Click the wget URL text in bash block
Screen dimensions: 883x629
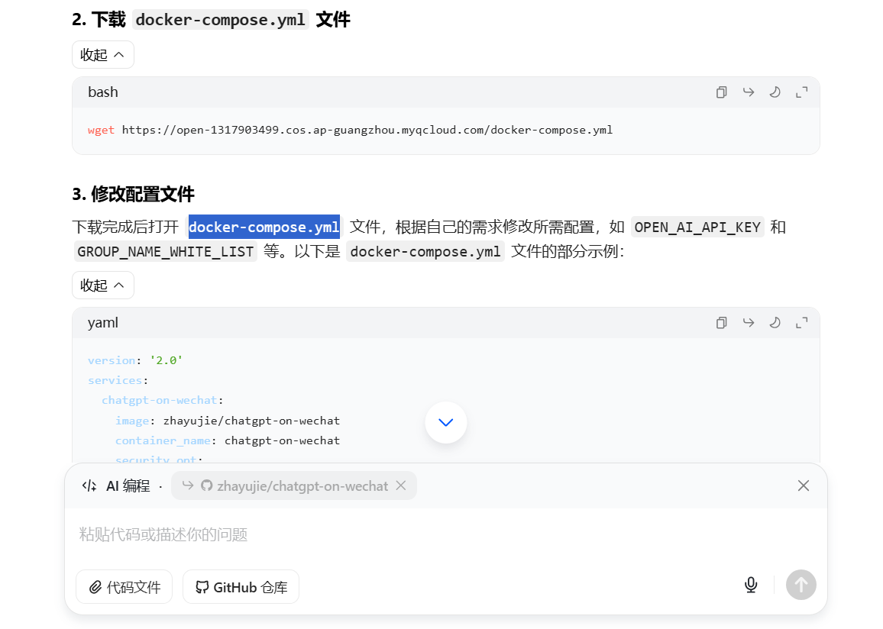coord(367,130)
